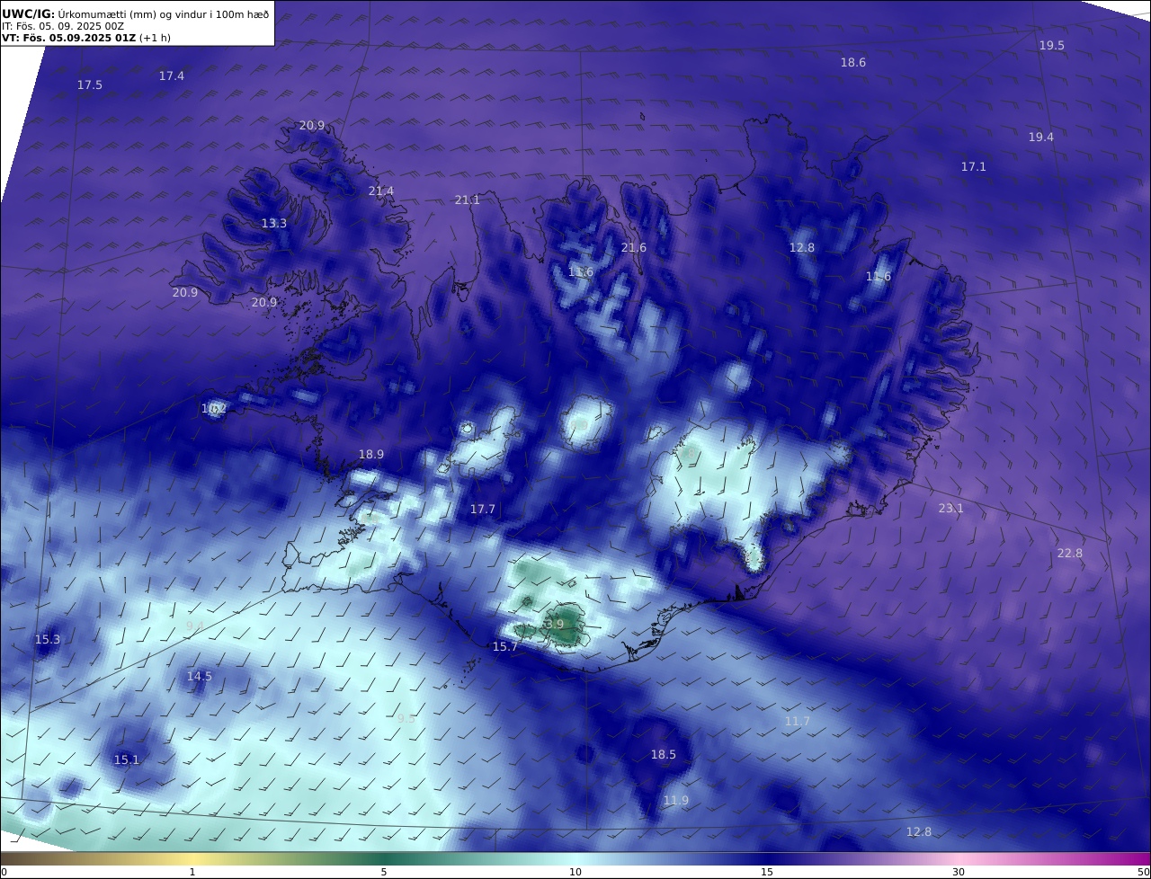Click the 11.7 value label

click(798, 722)
